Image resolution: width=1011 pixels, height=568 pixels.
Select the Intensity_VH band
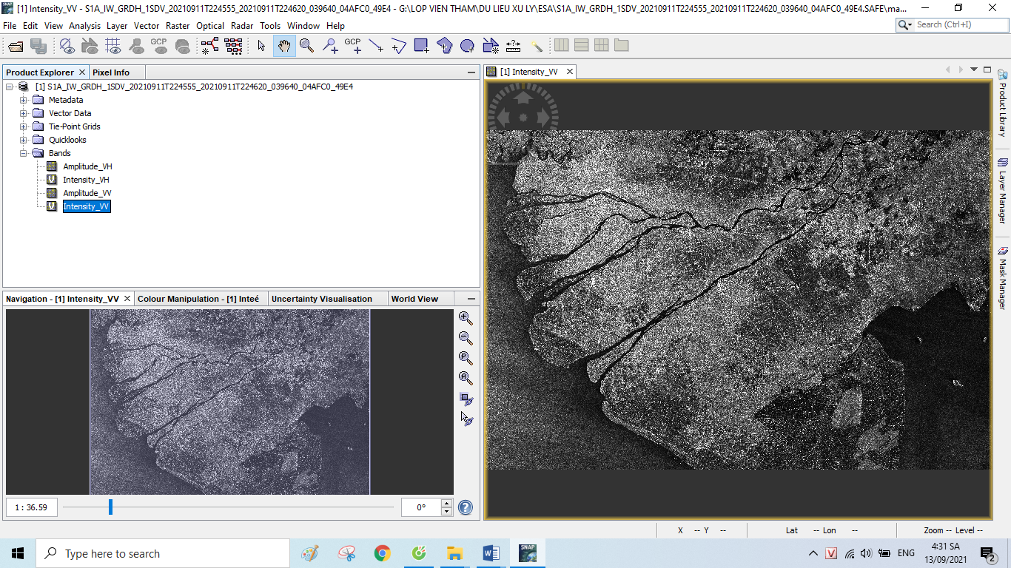point(86,180)
